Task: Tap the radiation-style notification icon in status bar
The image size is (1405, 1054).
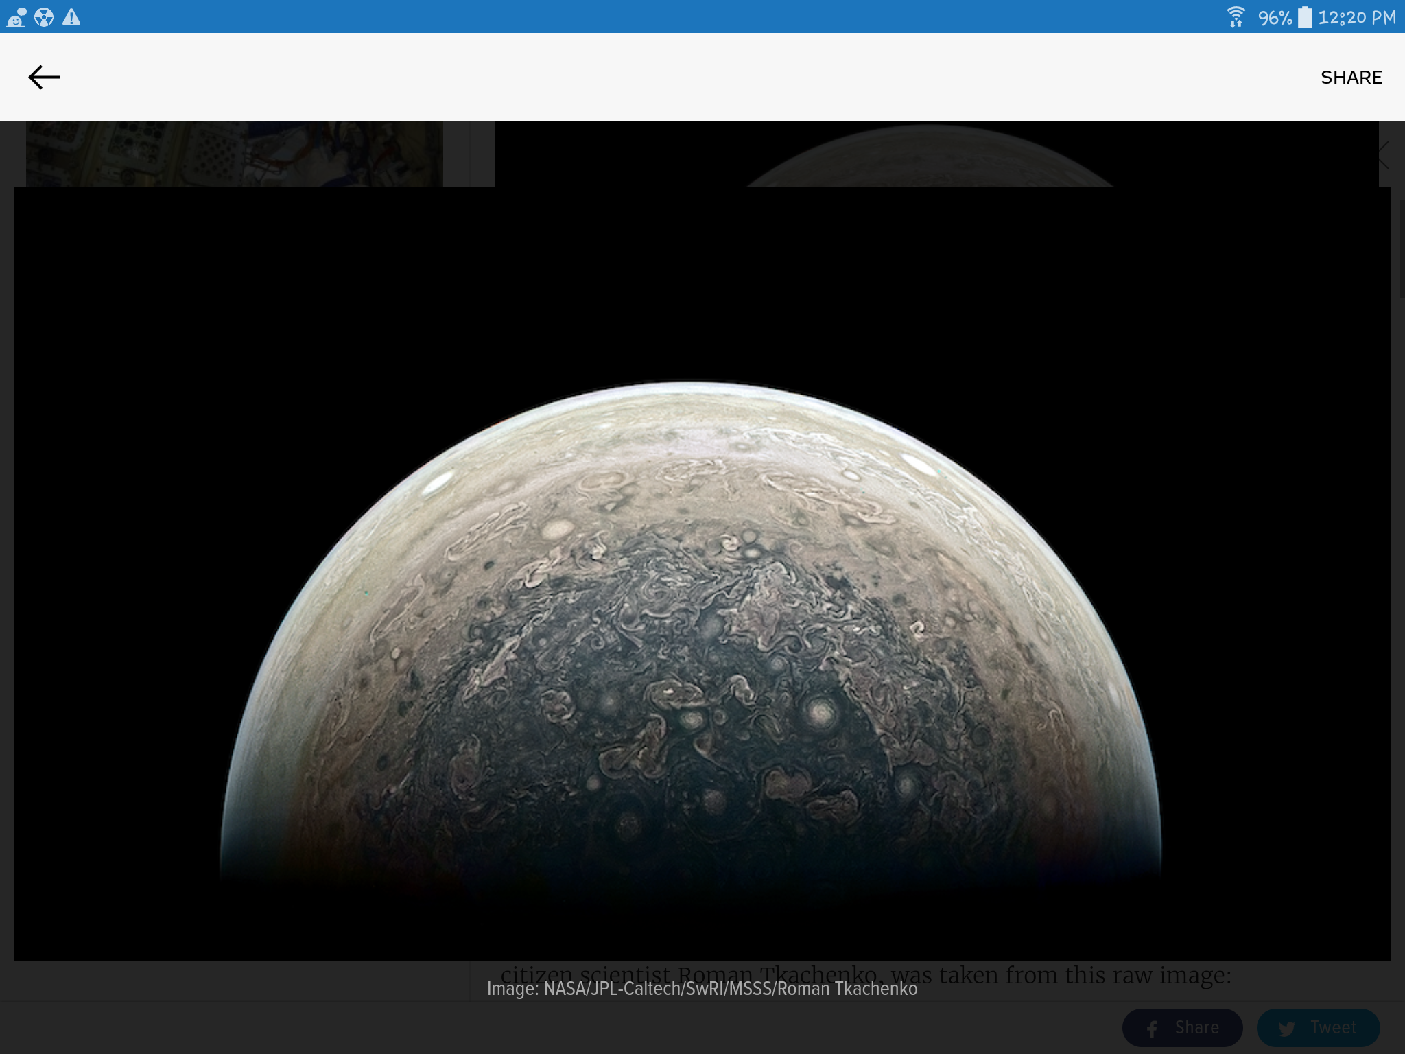Action: pyautogui.click(x=44, y=17)
